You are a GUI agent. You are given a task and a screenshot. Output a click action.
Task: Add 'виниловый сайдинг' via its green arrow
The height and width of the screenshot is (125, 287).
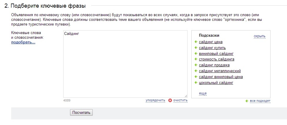coord(196,54)
